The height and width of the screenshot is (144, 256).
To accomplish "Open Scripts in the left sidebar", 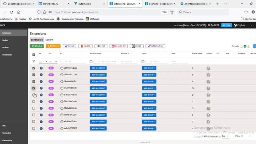I will coord(5,40).
